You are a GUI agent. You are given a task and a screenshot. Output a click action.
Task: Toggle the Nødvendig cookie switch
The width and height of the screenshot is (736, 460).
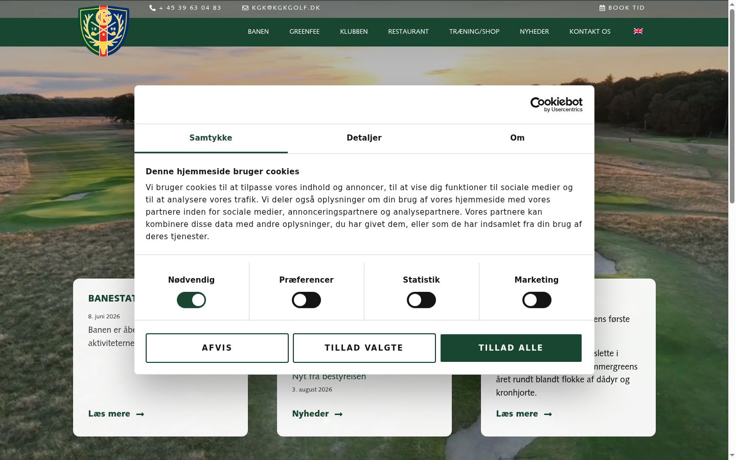tap(191, 300)
